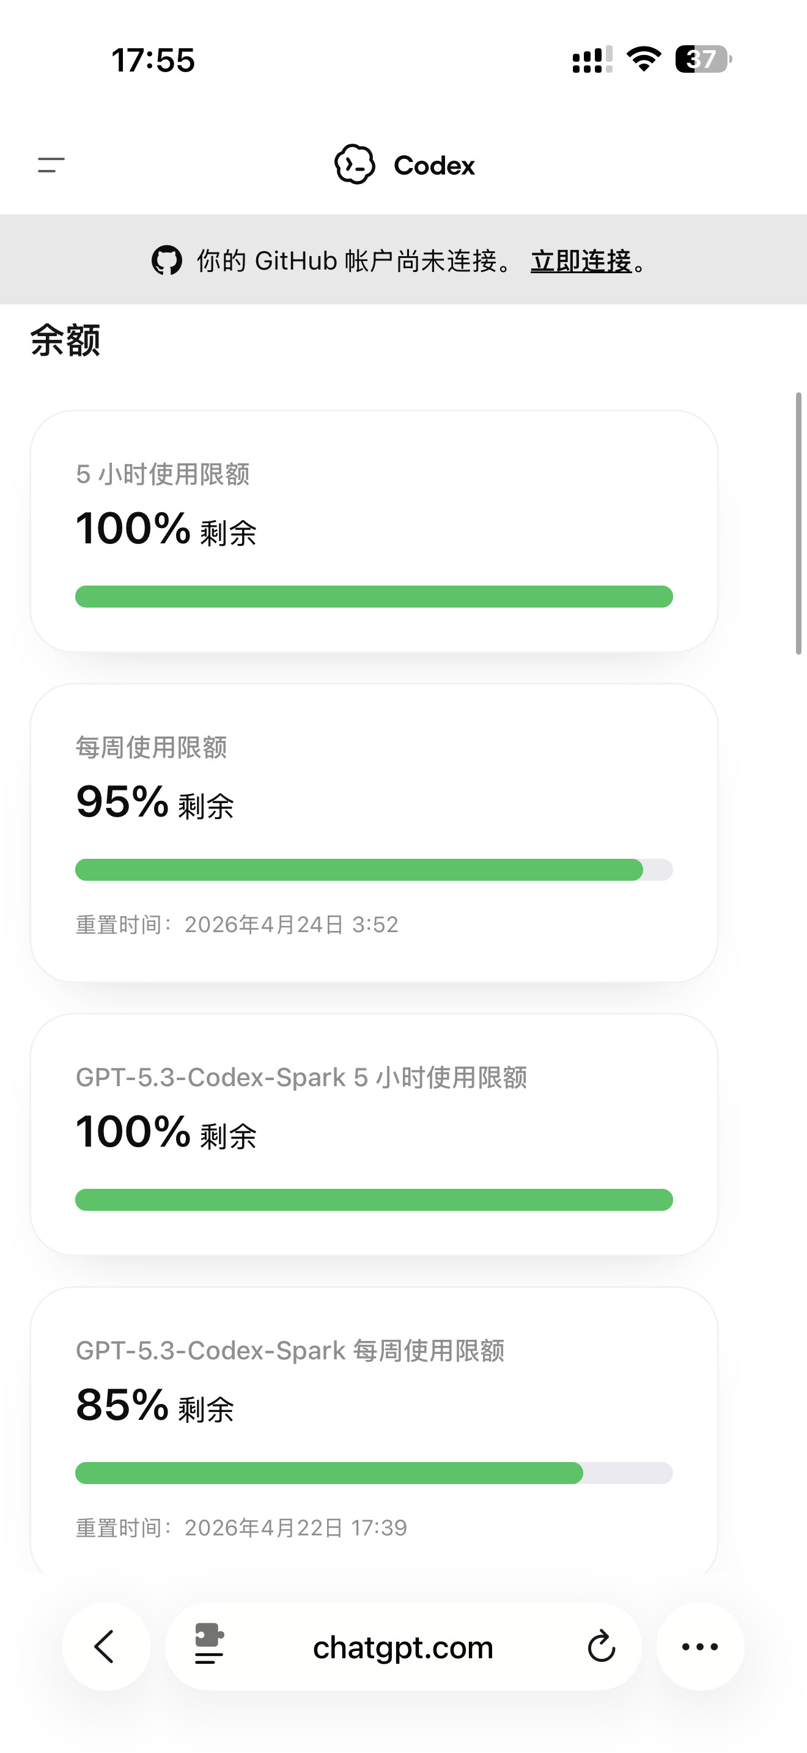Open browser more options ellipsis
The width and height of the screenshot is (807, 1753).
[700, 1647]
